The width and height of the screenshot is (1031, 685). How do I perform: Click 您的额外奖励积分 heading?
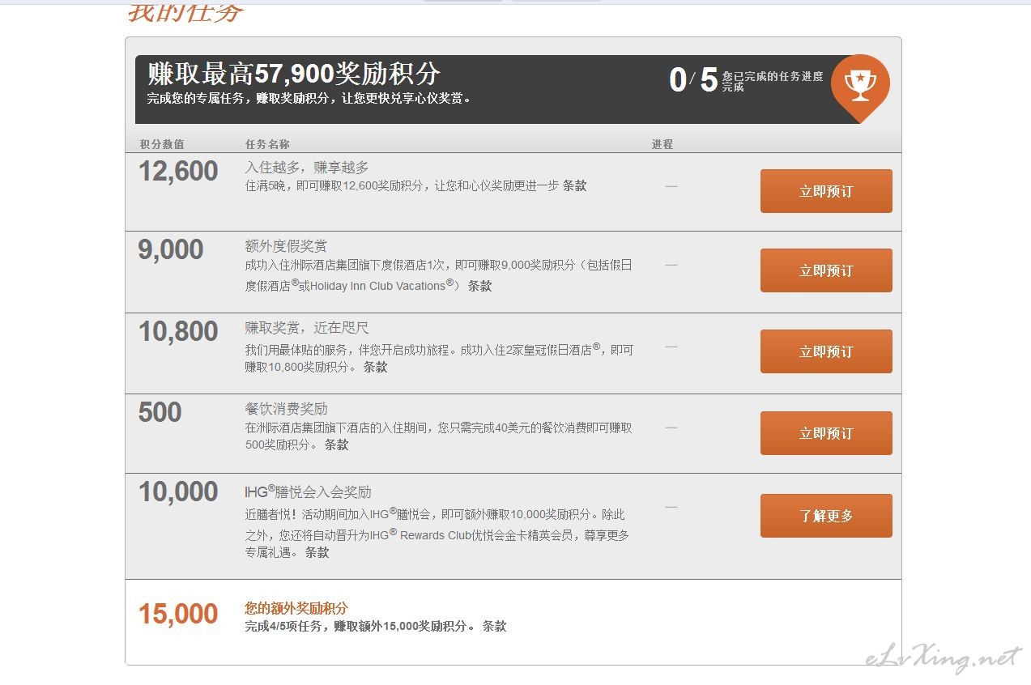coord(296,608)
